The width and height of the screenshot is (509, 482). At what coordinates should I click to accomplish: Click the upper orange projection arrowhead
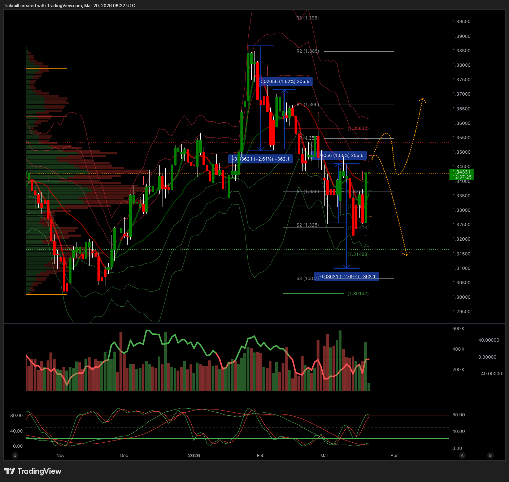[x=422, y=99]
